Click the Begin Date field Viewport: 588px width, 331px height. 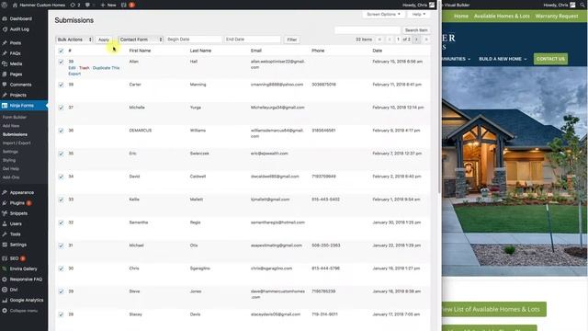(194, 40)
